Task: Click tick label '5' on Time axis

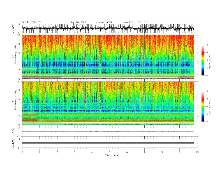Action: pos(110,152)
